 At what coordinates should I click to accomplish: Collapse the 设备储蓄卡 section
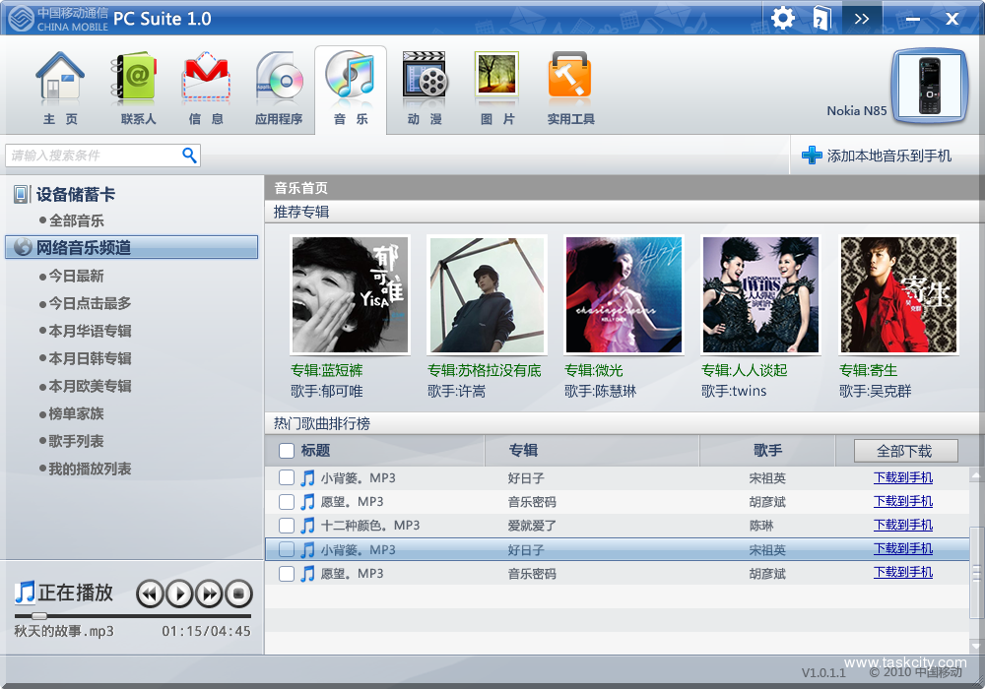pos(75,195)
